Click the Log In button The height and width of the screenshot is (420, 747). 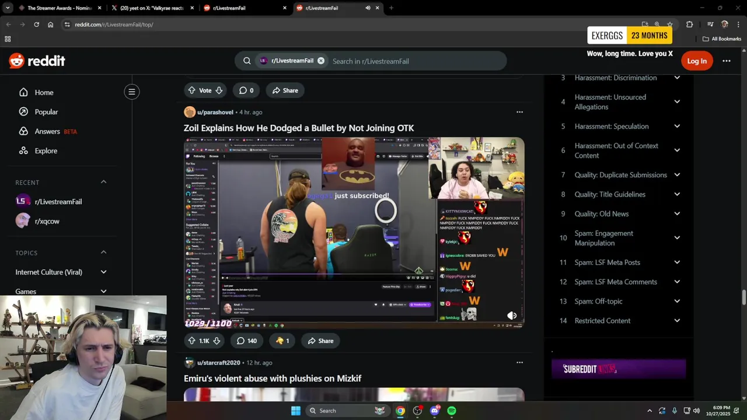(x=697, y=61)
